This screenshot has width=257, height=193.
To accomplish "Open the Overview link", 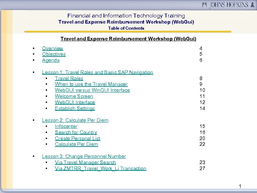I will point(52,48).
